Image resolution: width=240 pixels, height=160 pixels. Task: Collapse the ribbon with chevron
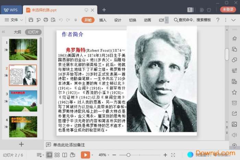point(233,20)
